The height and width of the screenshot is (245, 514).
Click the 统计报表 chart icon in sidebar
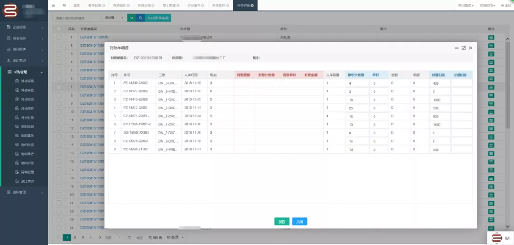[9, 49]
